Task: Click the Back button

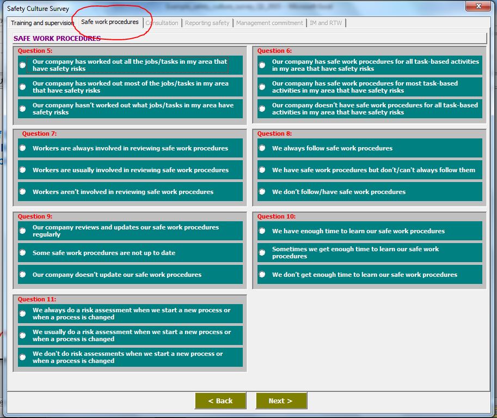Action: [x=220, y=401]
